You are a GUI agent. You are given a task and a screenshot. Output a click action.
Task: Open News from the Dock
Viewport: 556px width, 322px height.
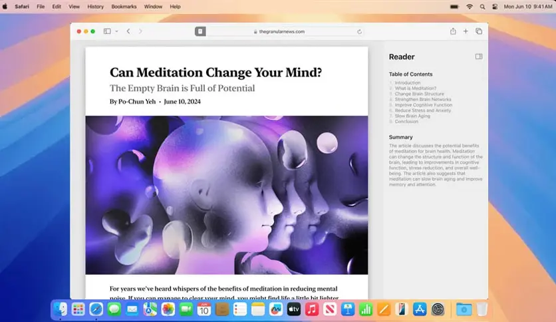pos(330,309)
